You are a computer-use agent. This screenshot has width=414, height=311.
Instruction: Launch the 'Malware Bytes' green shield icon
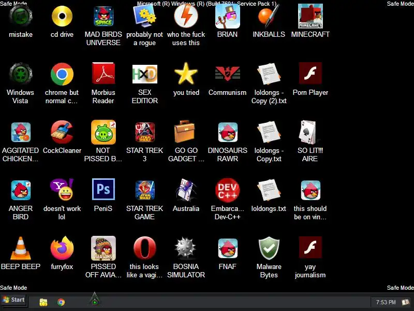(x=269, y=248)
